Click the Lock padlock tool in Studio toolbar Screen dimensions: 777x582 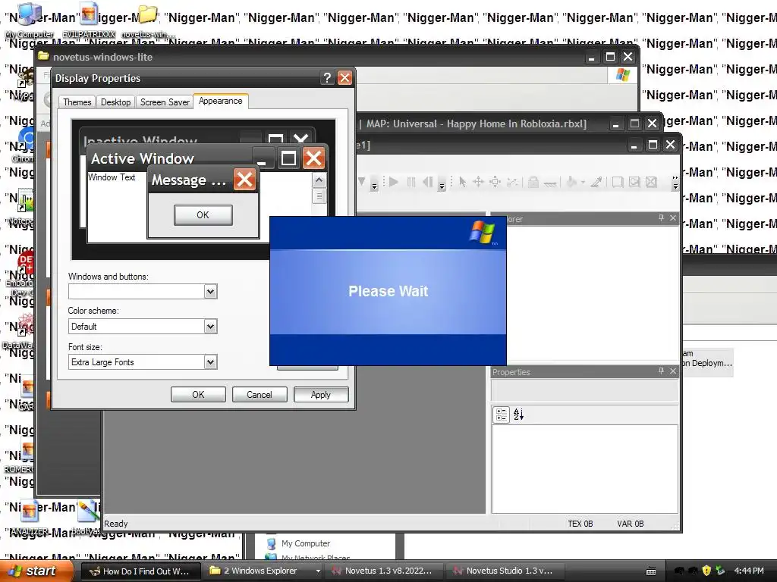tap(533, 182)
